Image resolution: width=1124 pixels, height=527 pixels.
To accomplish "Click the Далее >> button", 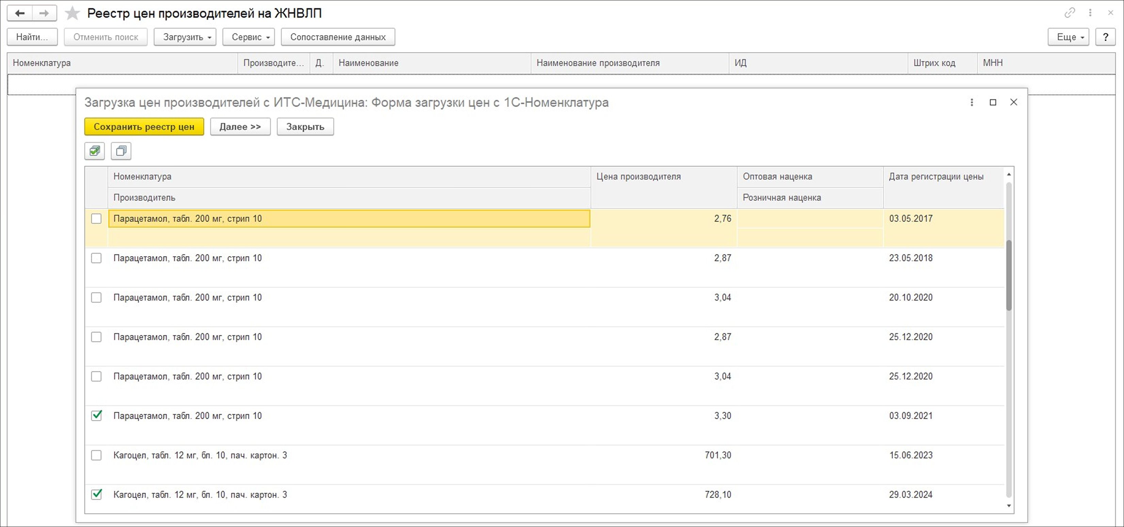I will click(240, 127).
